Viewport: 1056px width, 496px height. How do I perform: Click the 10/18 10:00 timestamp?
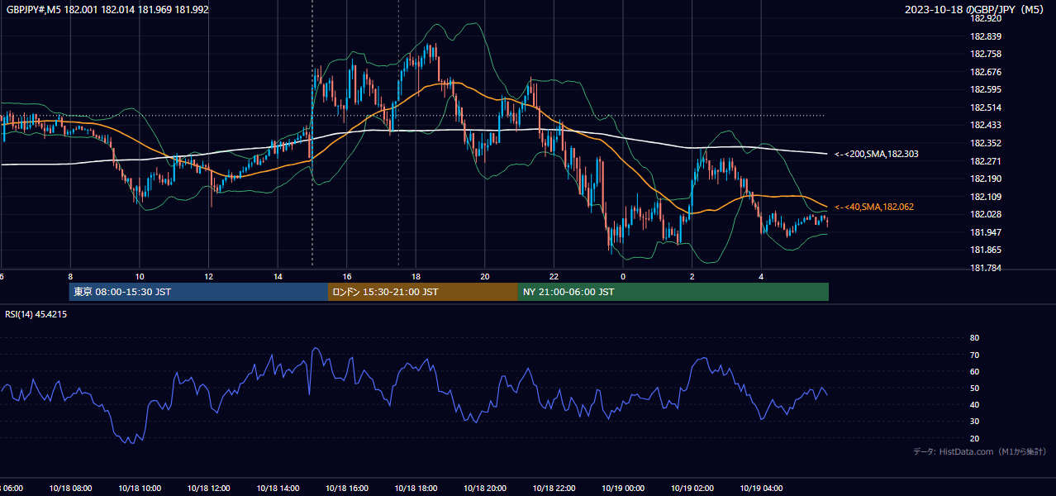click(x=140, y=489)
